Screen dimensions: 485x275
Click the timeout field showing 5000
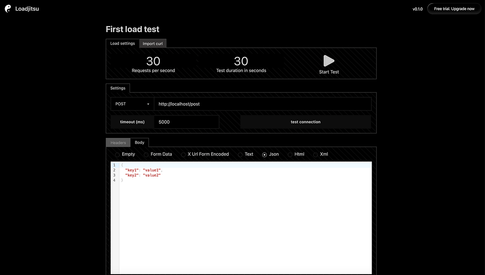coord(186,122)
